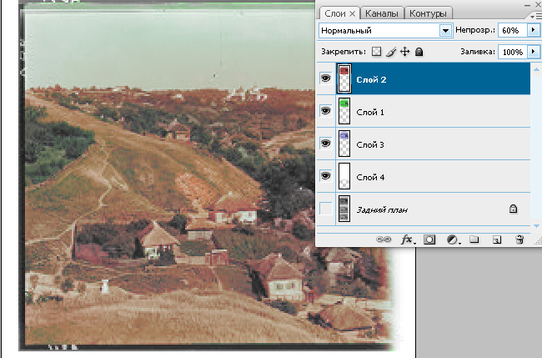Expand the Заливка fill slider arrow

point(533,52)
